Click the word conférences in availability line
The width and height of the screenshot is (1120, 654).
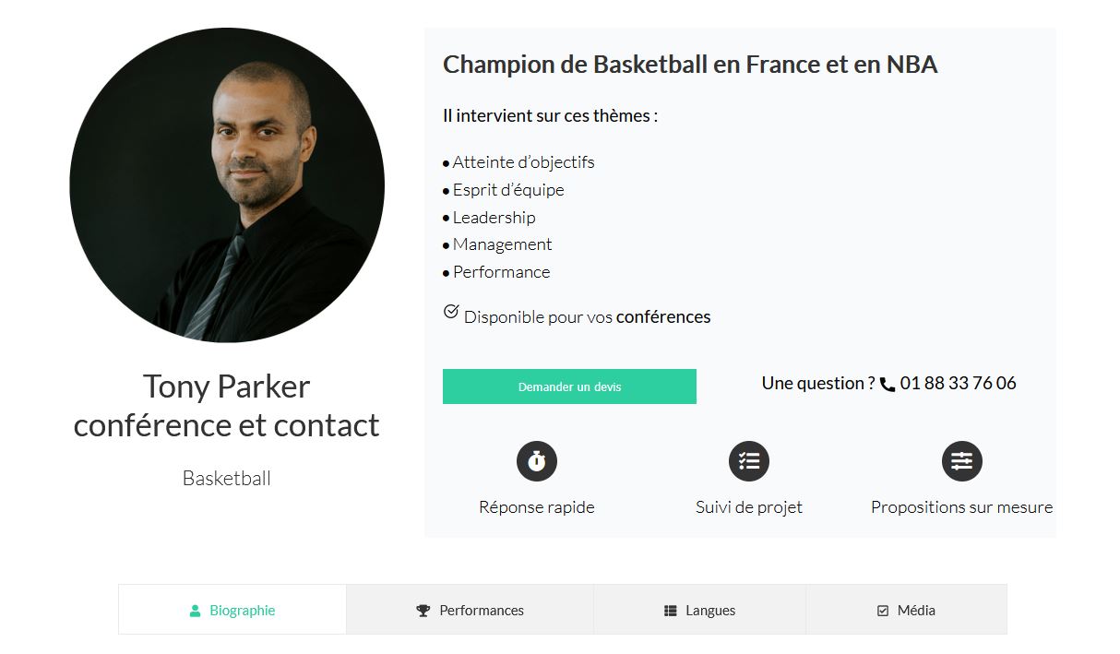pos(663,317)
